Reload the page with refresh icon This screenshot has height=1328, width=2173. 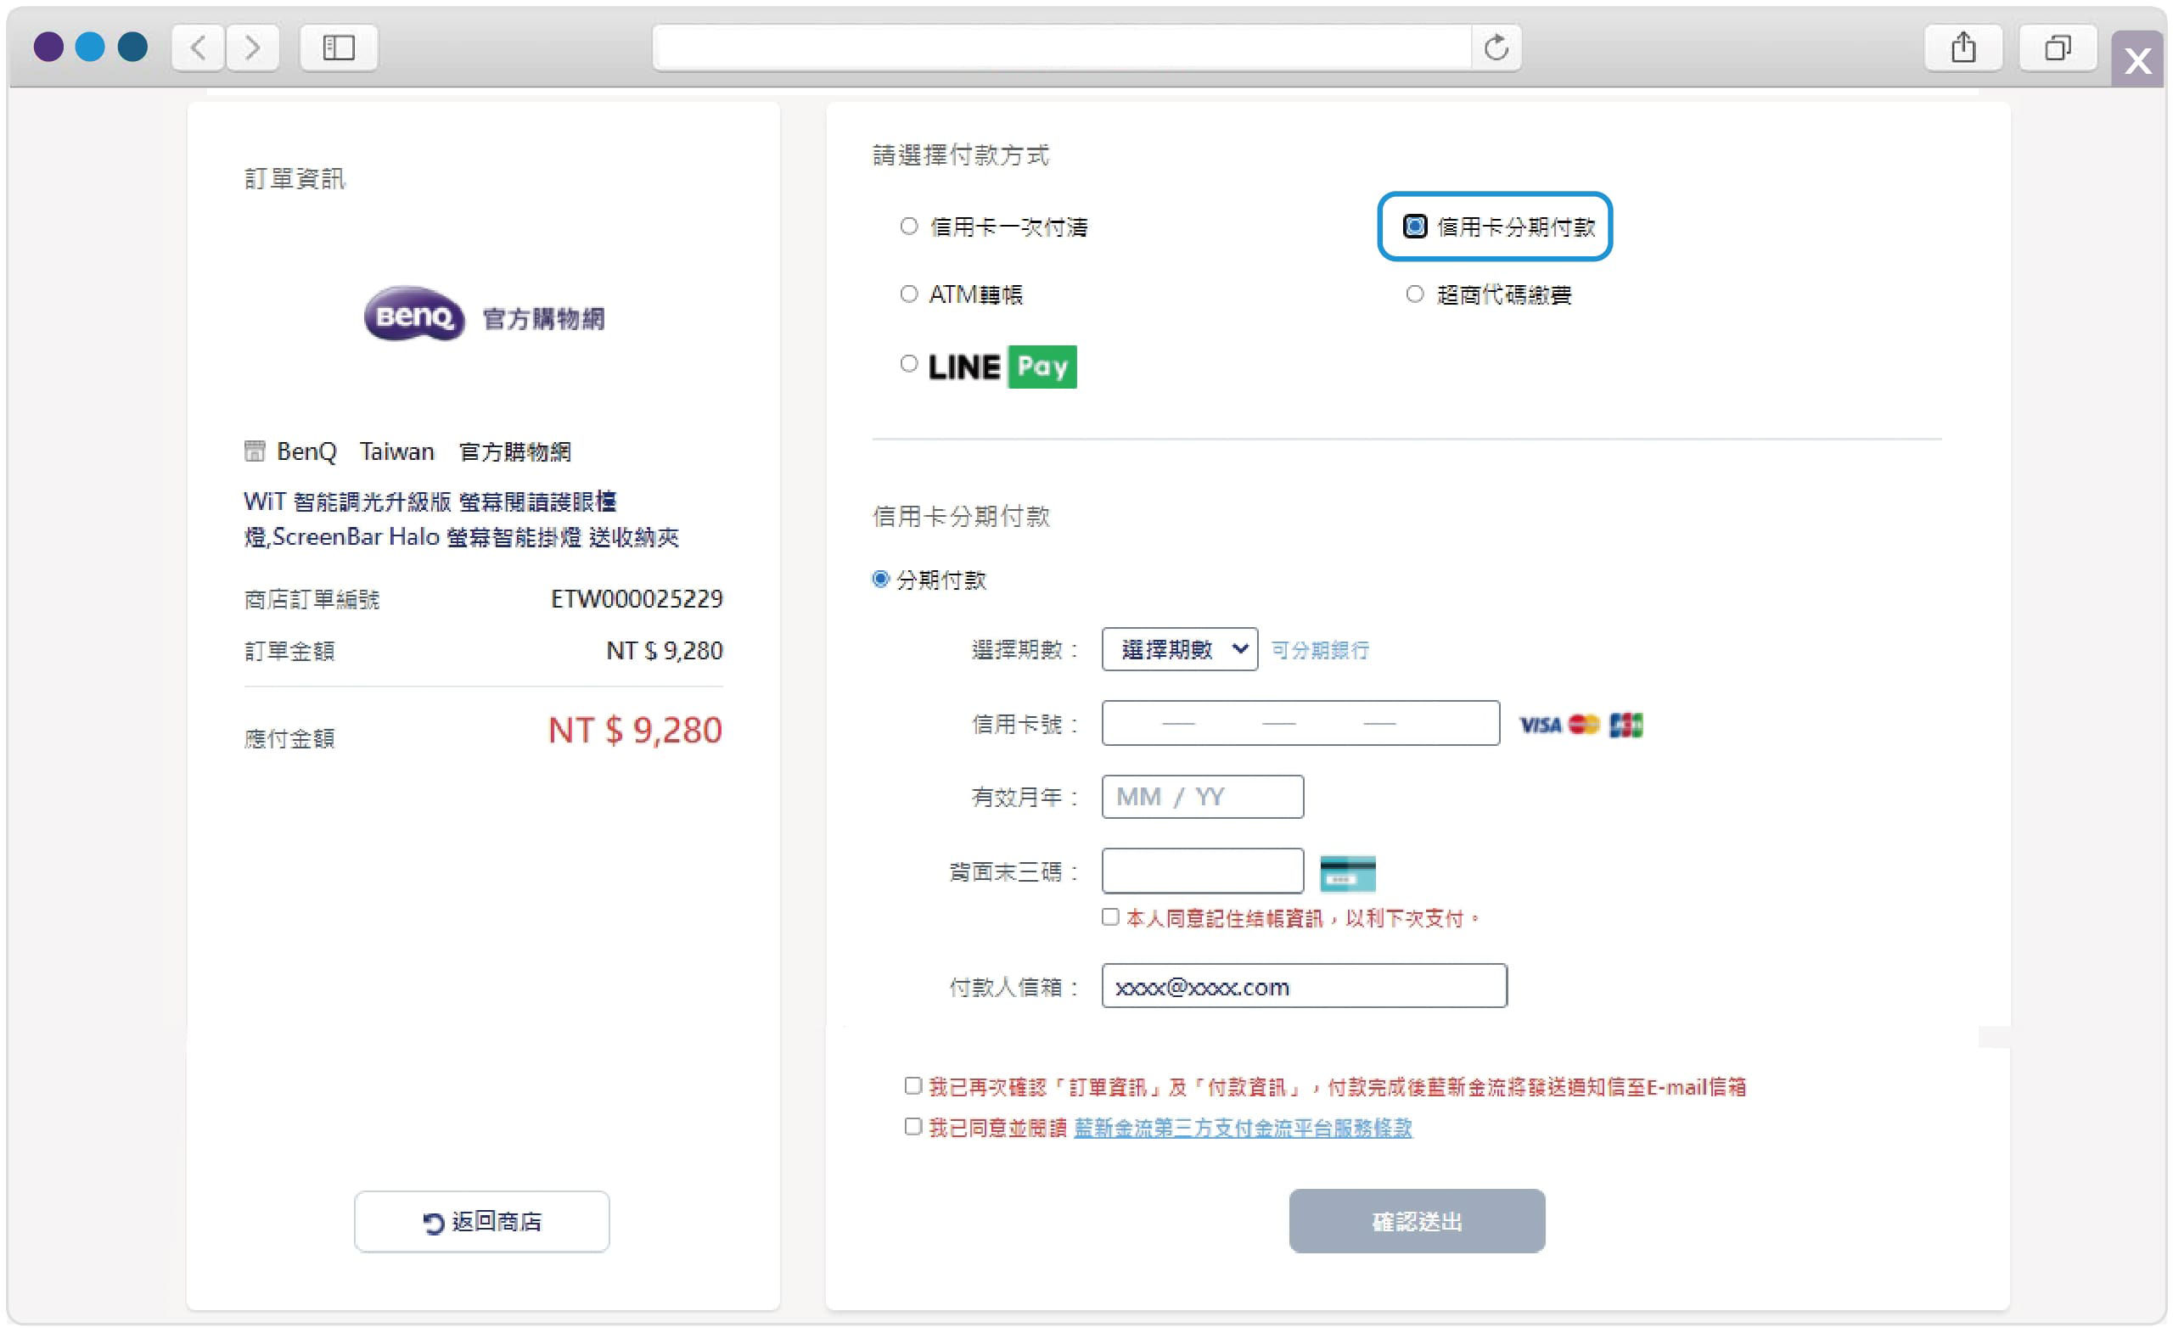pyautogui.click(x=1496, y=47)
